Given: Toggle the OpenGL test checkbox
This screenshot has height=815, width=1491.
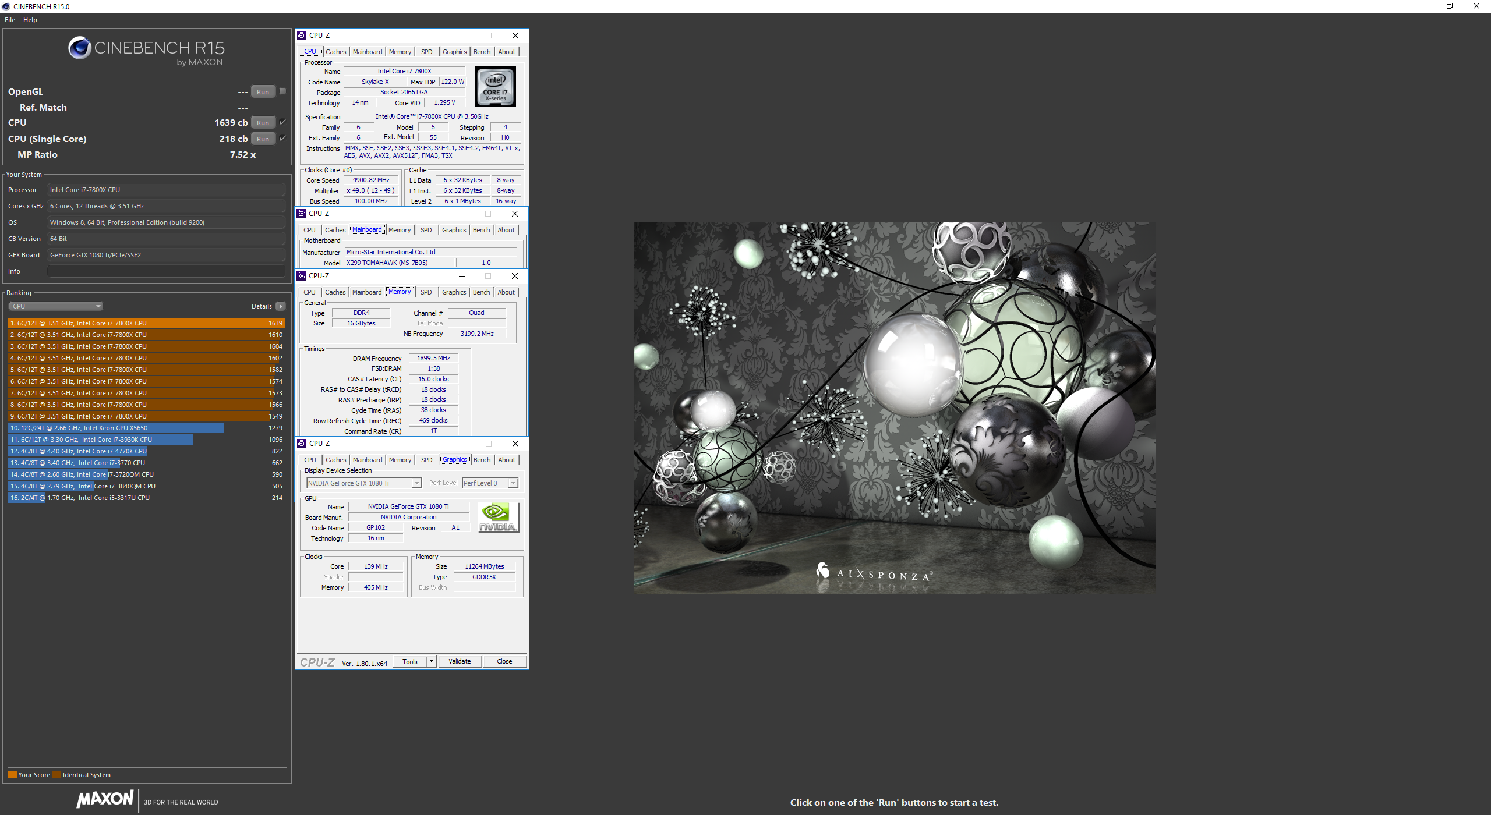Looking at the screenshot, I should click(282, 91).
